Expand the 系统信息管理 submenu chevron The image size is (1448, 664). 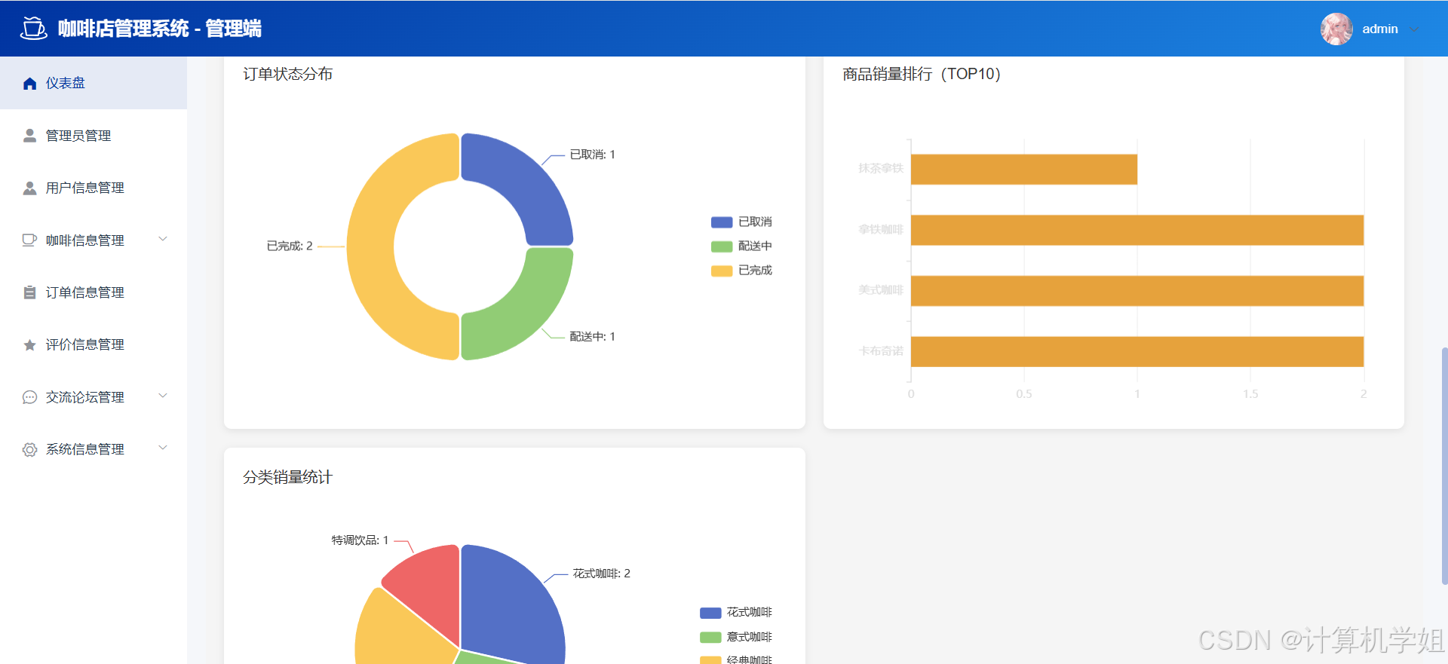(163, 448)
